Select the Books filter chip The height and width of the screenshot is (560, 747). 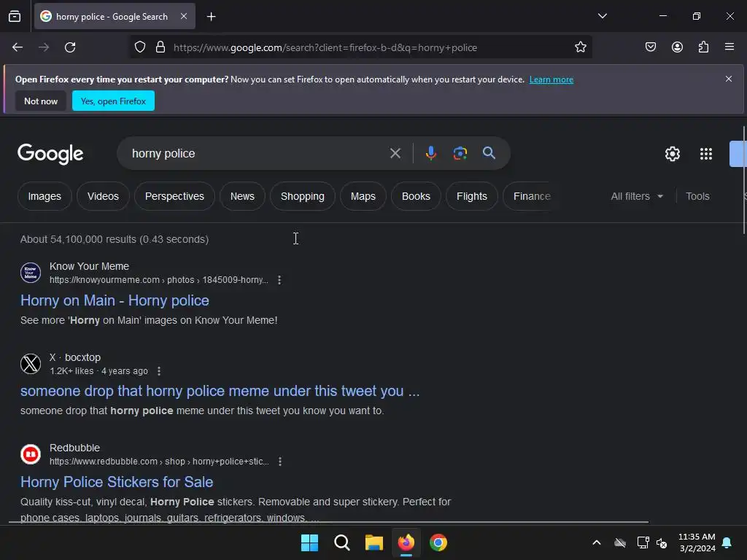(416, 196)
